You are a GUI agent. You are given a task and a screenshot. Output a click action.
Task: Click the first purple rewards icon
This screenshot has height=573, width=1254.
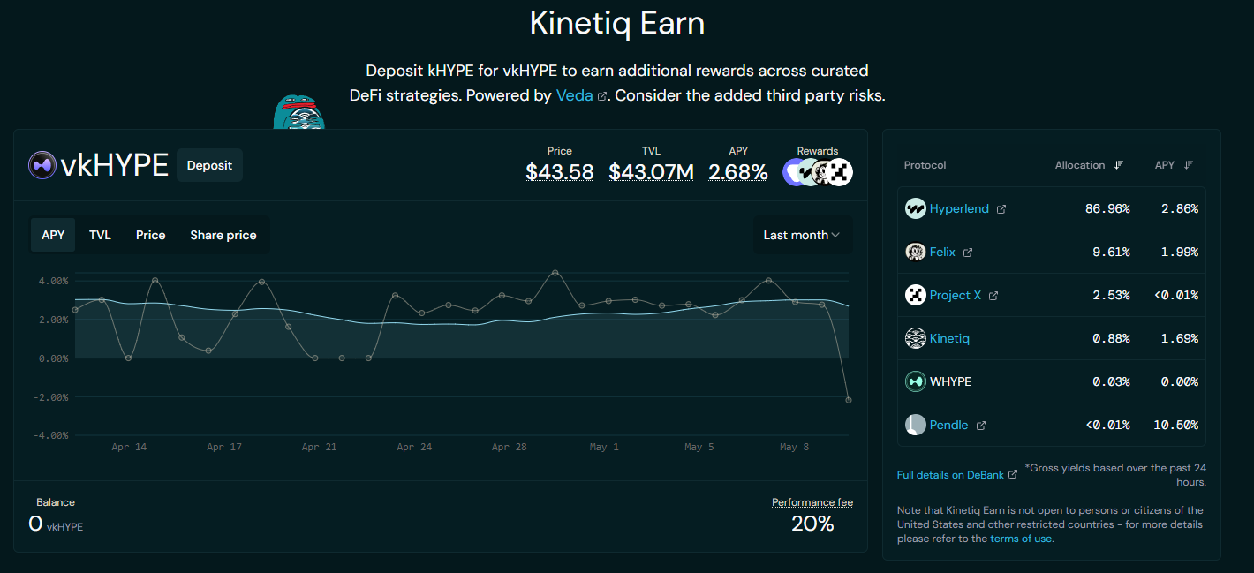(794, 172)
